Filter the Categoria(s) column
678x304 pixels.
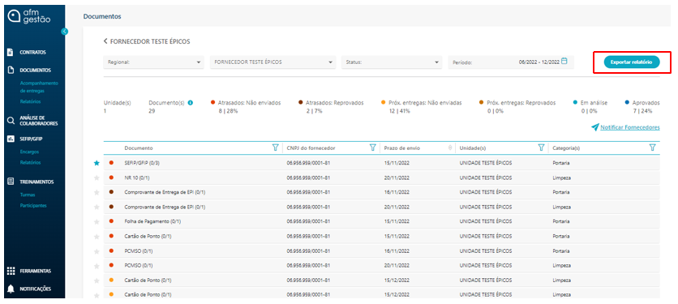click(653, 148)
